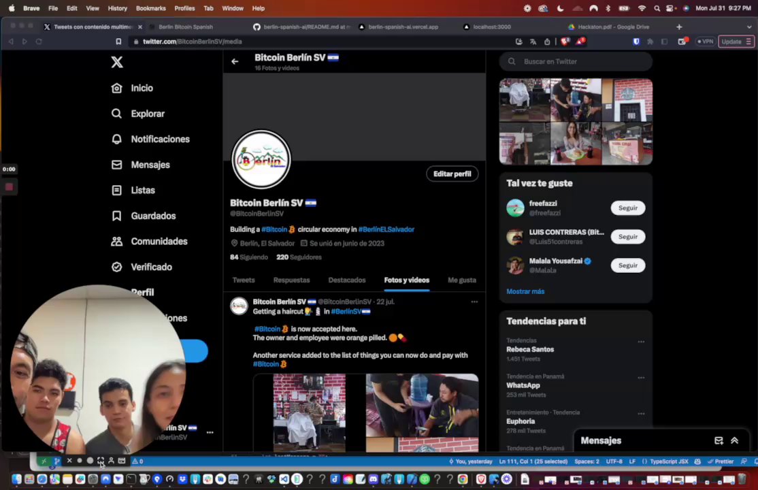
Task: Click the new message icon in Mensajes drawer
Action: point(719,441)
